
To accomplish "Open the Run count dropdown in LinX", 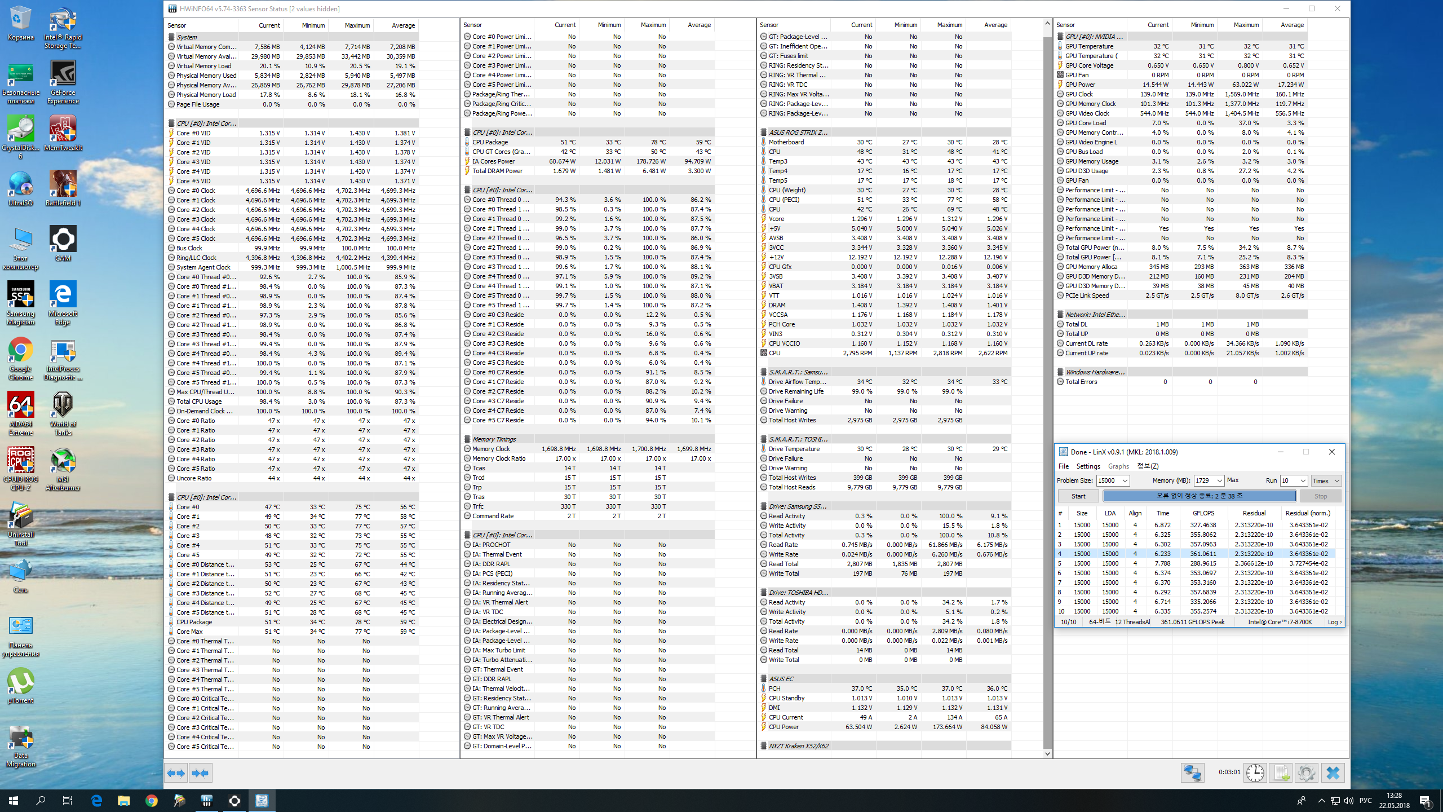I will 1303,481.
